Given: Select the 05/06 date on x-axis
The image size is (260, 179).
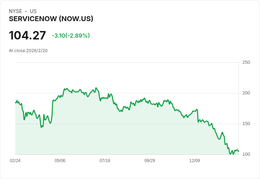Looking at the screenshot, I should tap(60, 161).
